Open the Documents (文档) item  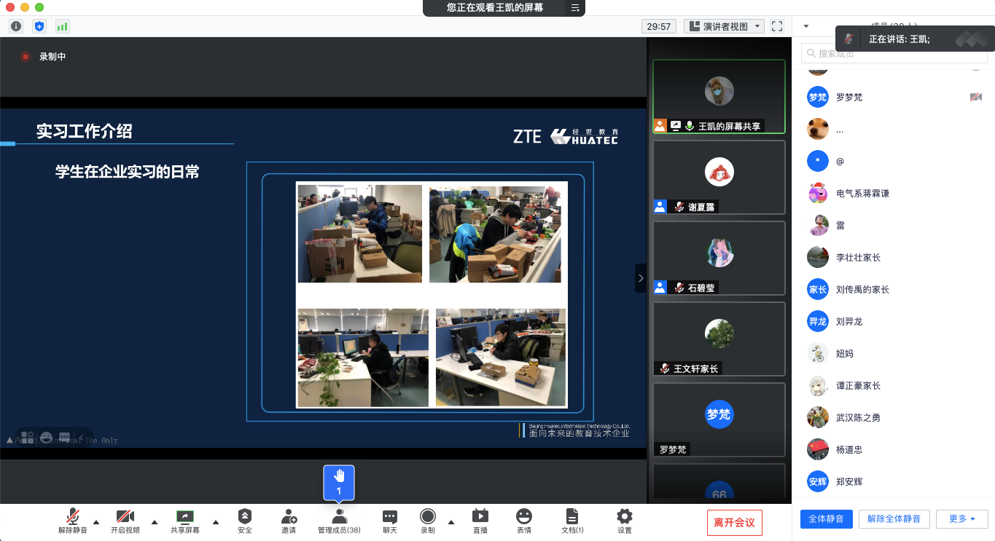click(x=572, y=521)
